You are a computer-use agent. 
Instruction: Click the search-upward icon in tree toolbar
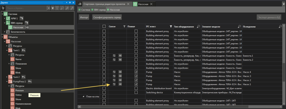(67, 8)
